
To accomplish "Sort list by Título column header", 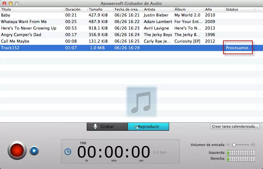I will (31, 9).
